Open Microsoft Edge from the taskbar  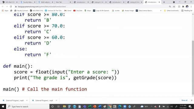[x=120, y=107]
